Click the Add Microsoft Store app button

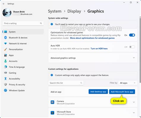[x=122, y=92]
